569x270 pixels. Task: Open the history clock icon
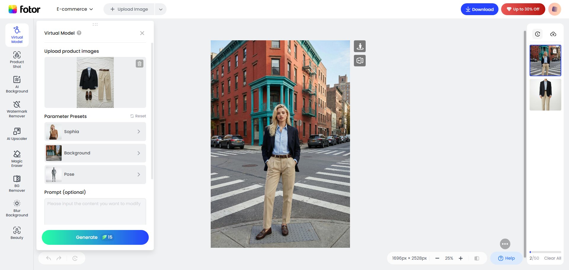click(x=537, y=34)
